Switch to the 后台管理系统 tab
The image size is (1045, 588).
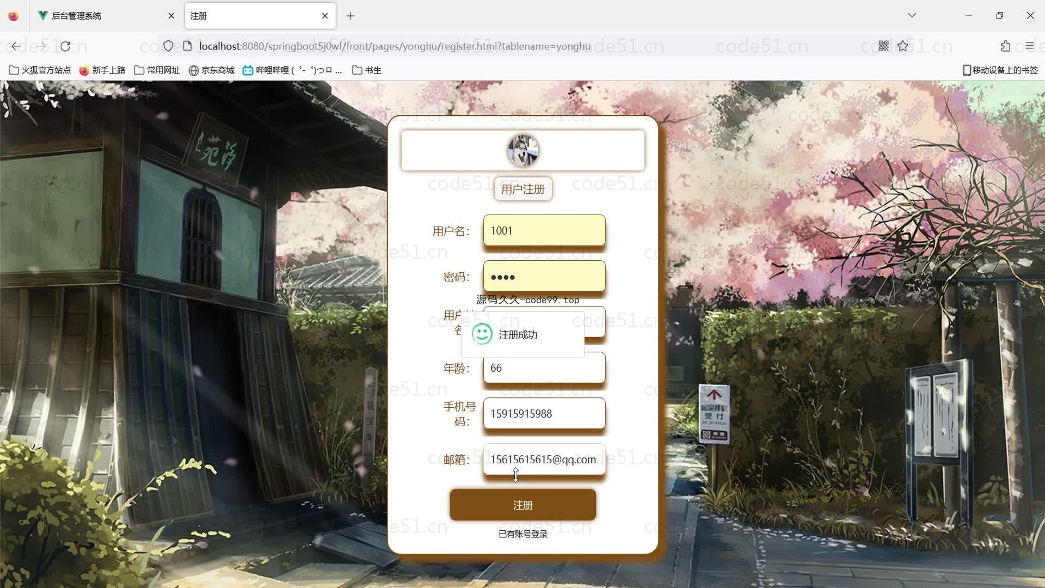coord(107,16)
